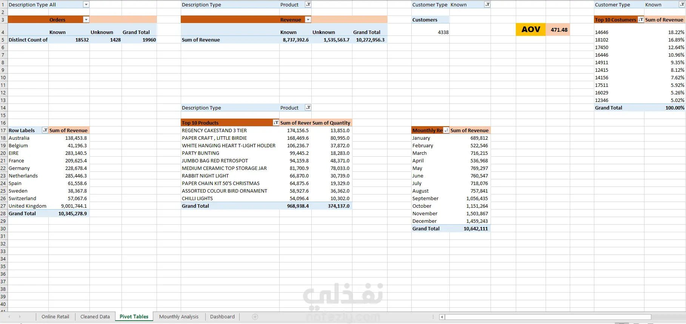Select orders Grand Total value 19960
686x324 pixels.
coord(139,40)
